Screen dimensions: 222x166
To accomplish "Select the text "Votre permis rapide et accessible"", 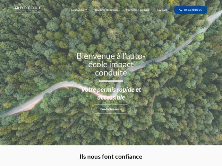I will [111, 93].
